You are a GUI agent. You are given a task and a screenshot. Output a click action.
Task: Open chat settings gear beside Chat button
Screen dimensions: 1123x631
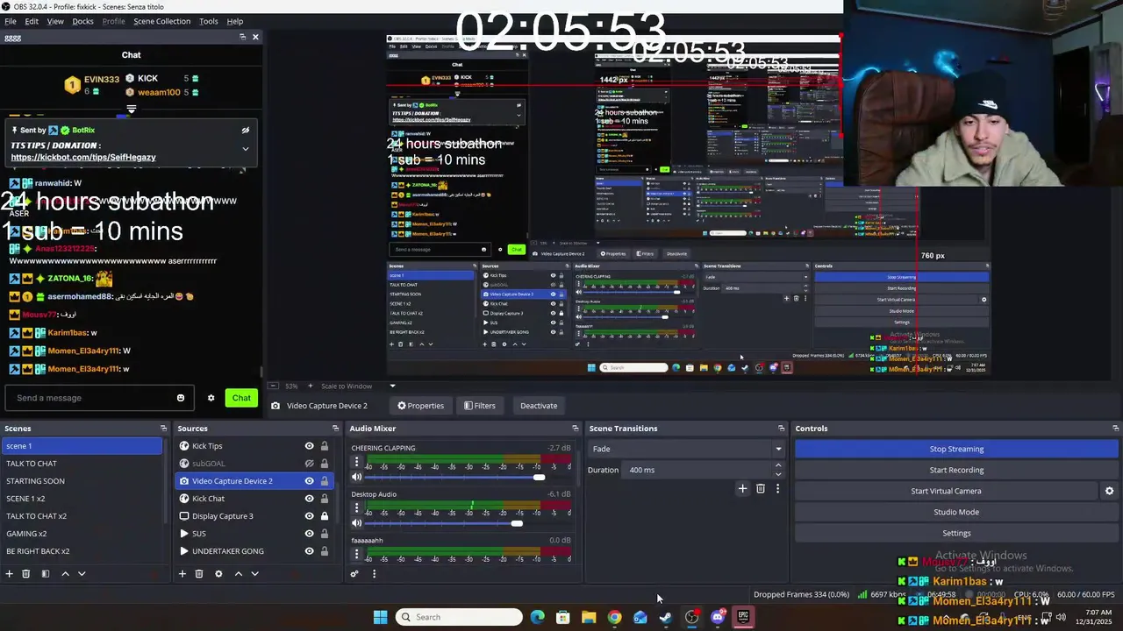(x=211, y=398)
